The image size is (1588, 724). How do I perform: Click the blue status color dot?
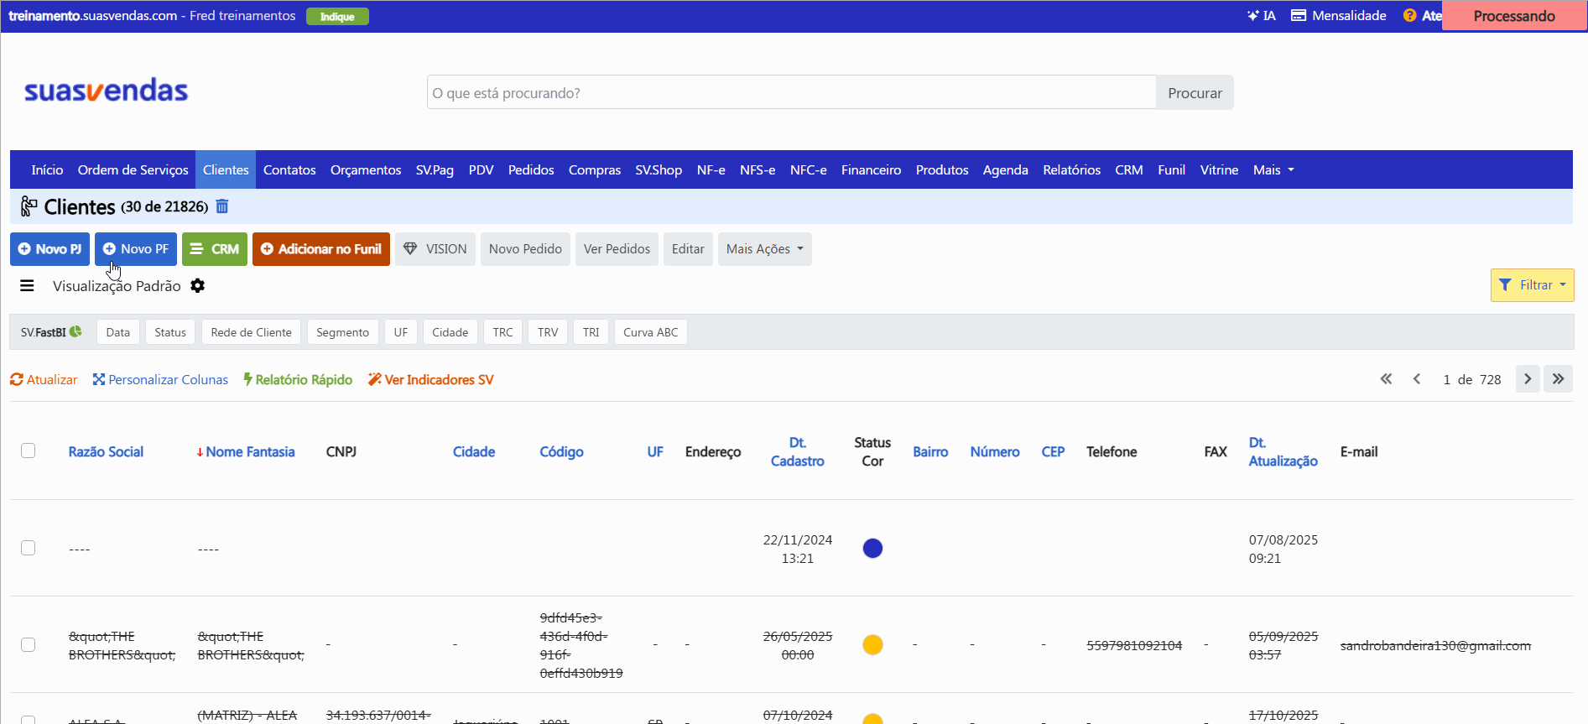(872, 548)
